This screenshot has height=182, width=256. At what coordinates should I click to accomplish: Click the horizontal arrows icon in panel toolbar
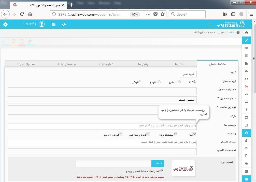(x=5, y=41)
